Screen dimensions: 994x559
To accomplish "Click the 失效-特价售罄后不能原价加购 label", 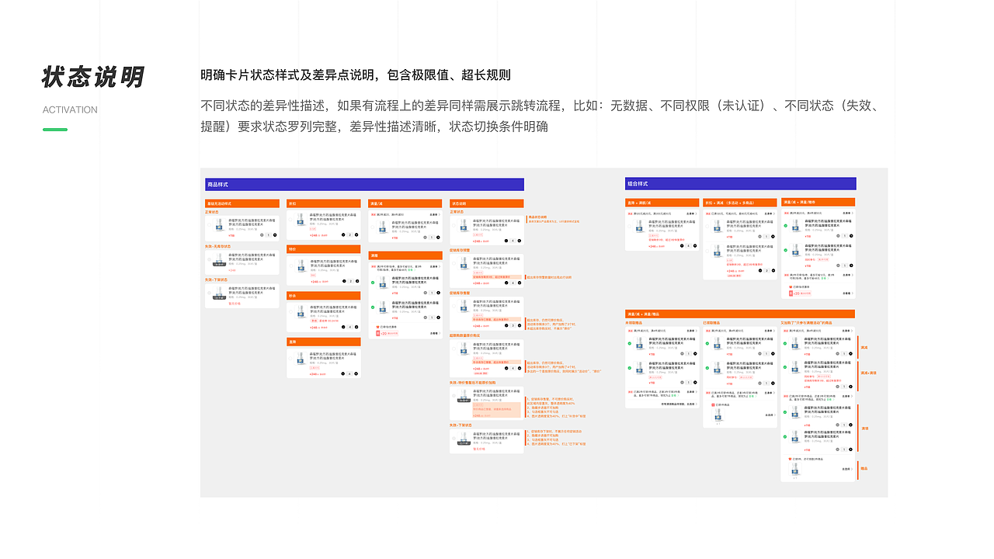I will (473, 382).
